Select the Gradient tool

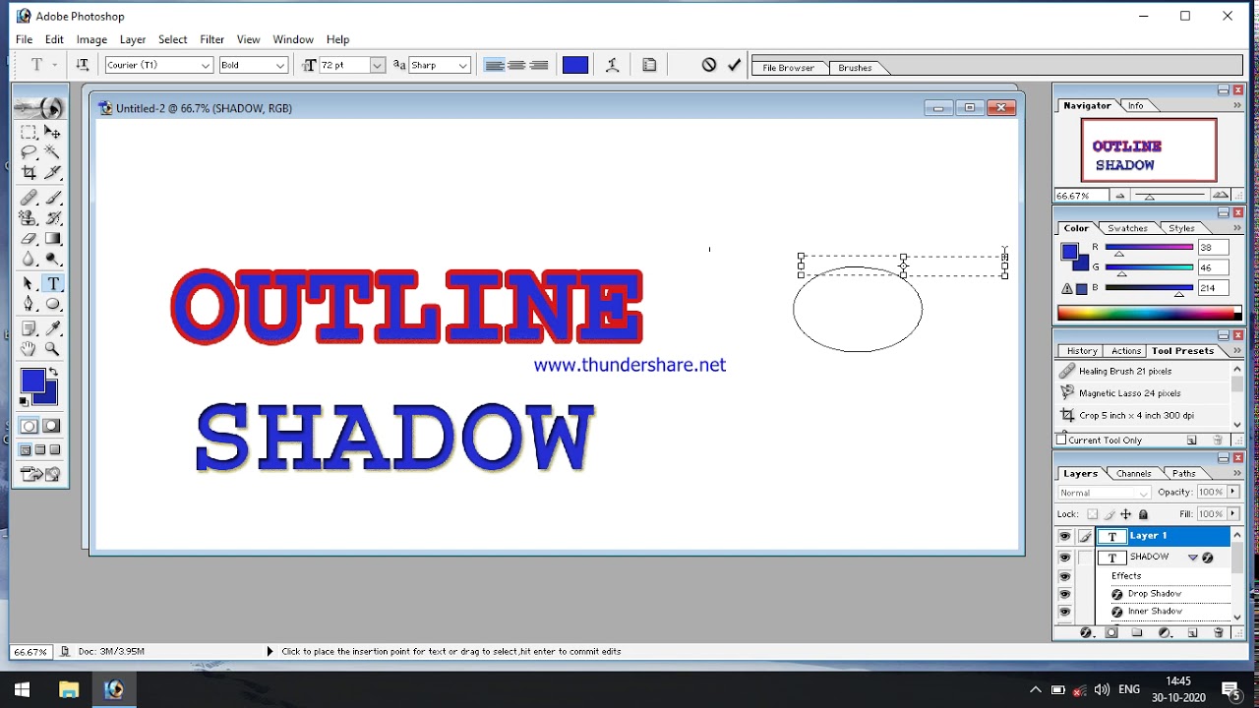pyautogui.click(x=52, y=239)
